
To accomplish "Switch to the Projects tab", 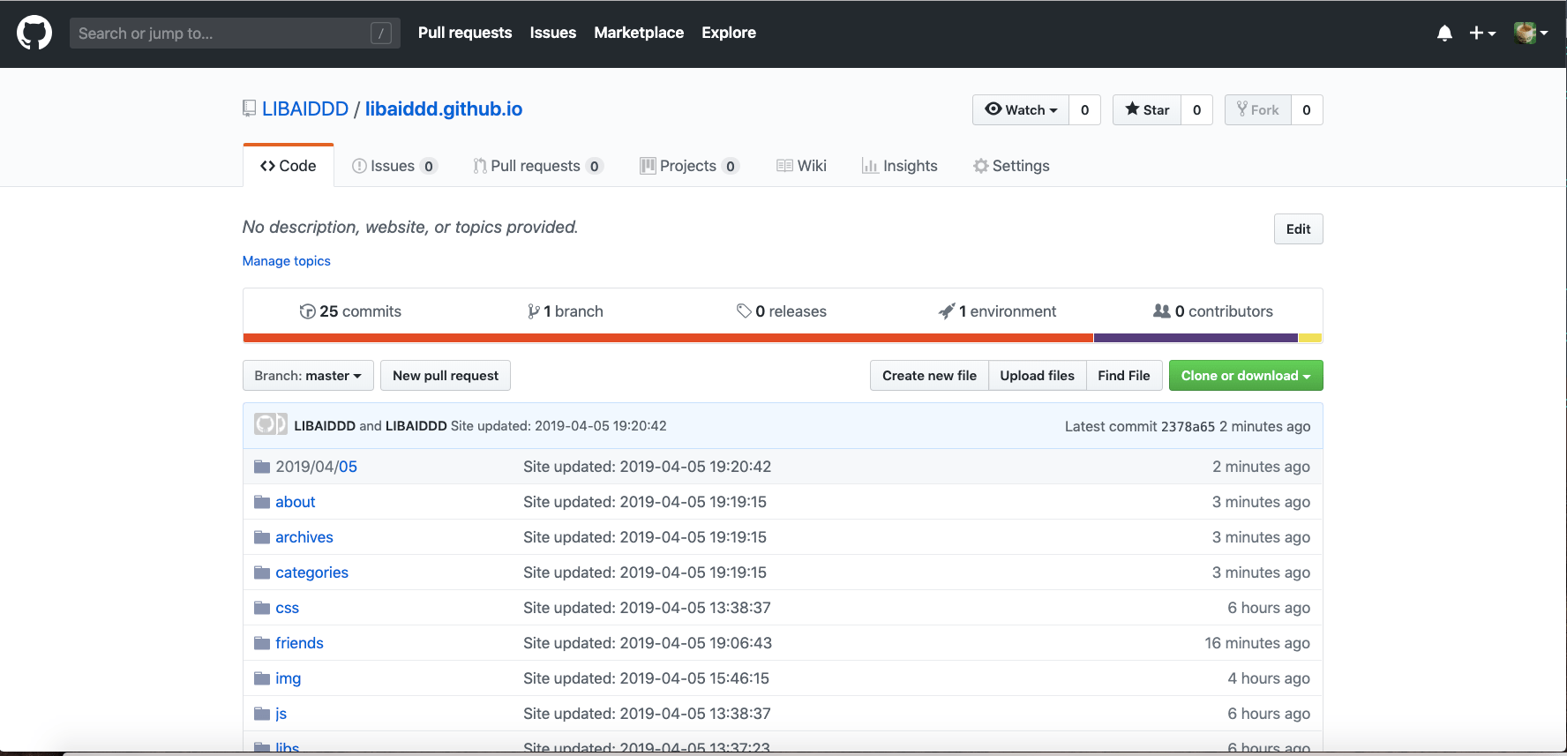I will (689, 166).
